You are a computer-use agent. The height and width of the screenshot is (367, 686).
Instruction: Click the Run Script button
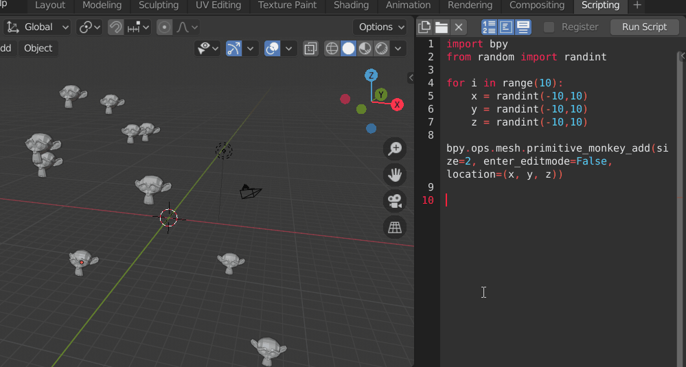(x=644, y=27)
